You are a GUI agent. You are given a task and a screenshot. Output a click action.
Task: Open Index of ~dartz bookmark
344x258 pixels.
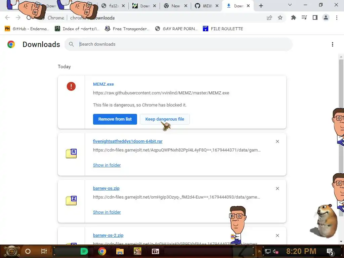[77, 29]
